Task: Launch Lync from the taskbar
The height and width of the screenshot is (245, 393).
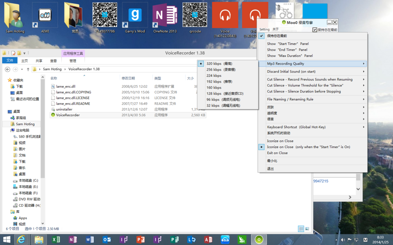Action: pos(191,240)
